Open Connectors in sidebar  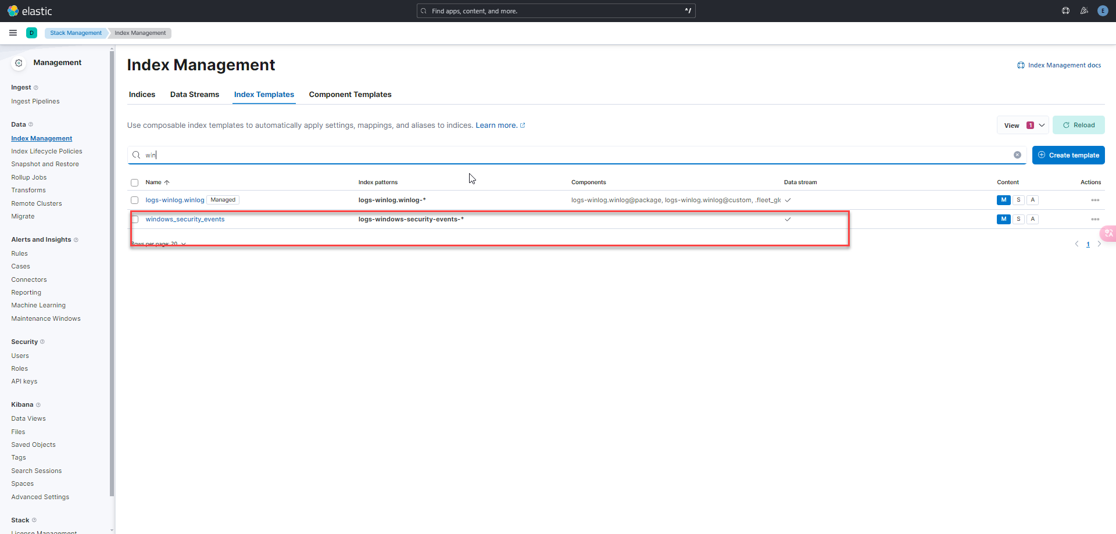point(29,280)
